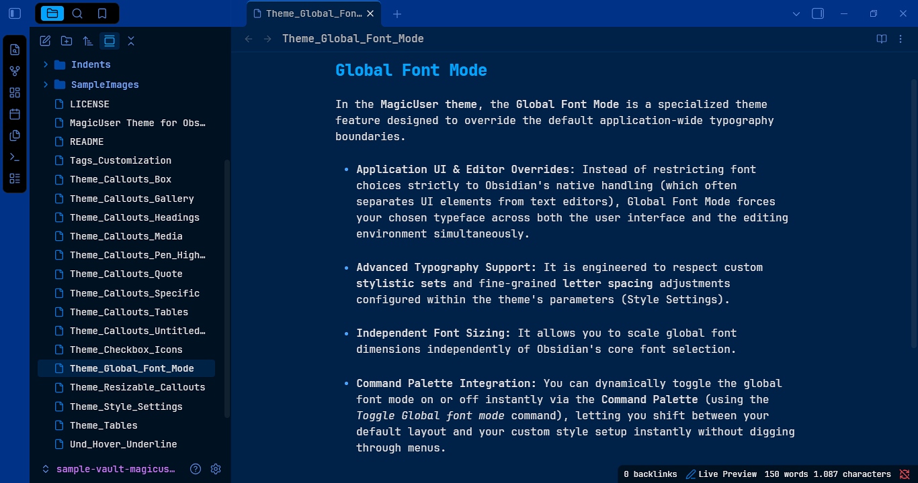Open the file explorer tab icon
The image size is (918, 483).
pos(52,13)
